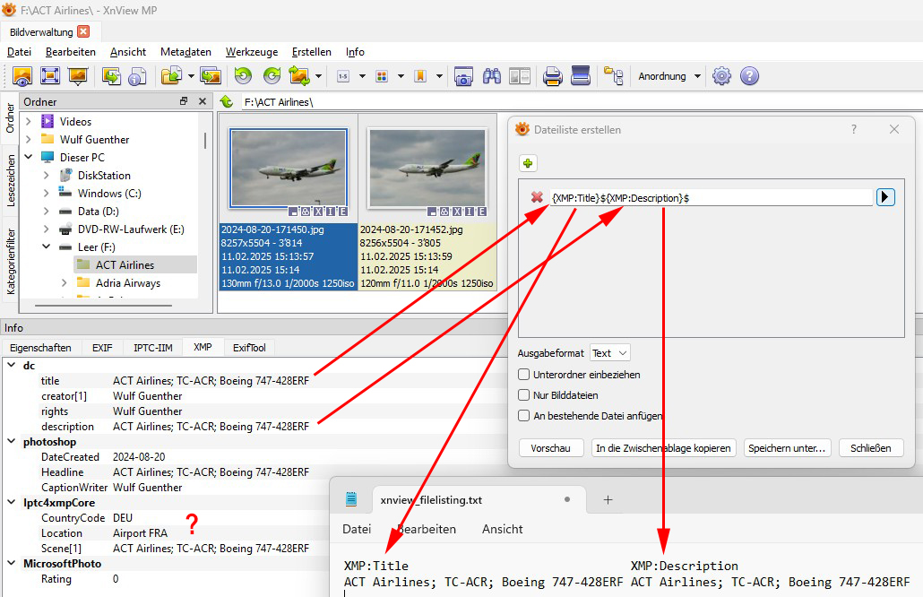Image resolution: width=923 pixels, height=597 pixels.
Task: Open the Kategorienfilter side tab
Action: 11,261
